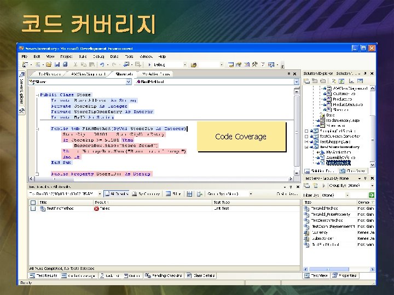Click the Undo toolbar icon
The image size is (394, 295).
pyautogui.click(x=102, y=64)
